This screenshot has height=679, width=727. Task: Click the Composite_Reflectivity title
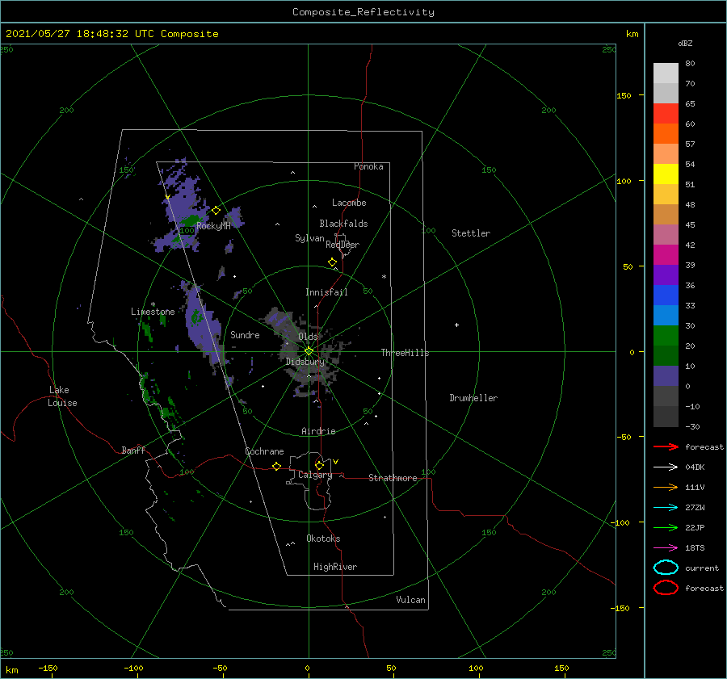(363, 12)
